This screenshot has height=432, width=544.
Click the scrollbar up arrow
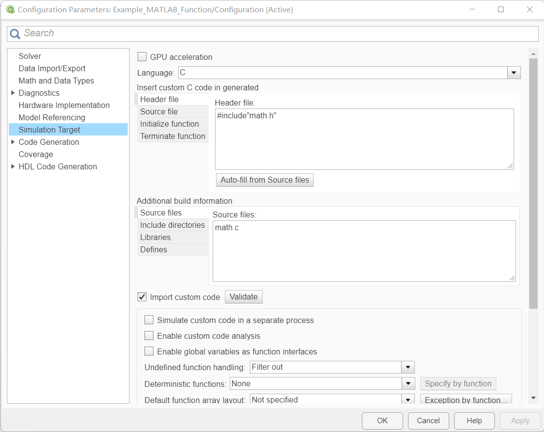(x=533, y=53)
